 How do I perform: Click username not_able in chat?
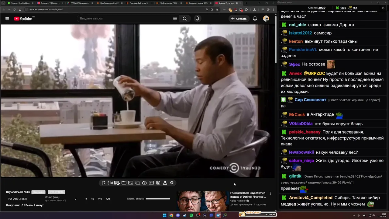(x=298, y=25)
